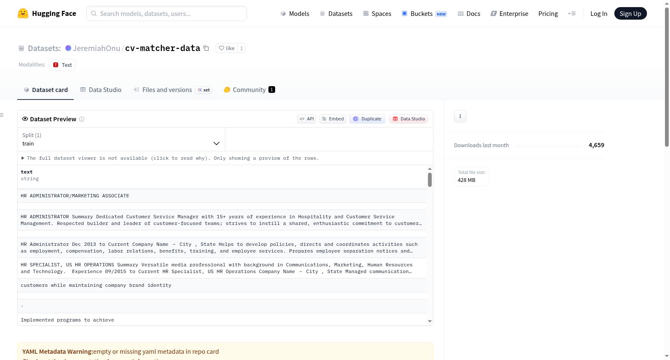Click the Sign Up button

[630, 13]
